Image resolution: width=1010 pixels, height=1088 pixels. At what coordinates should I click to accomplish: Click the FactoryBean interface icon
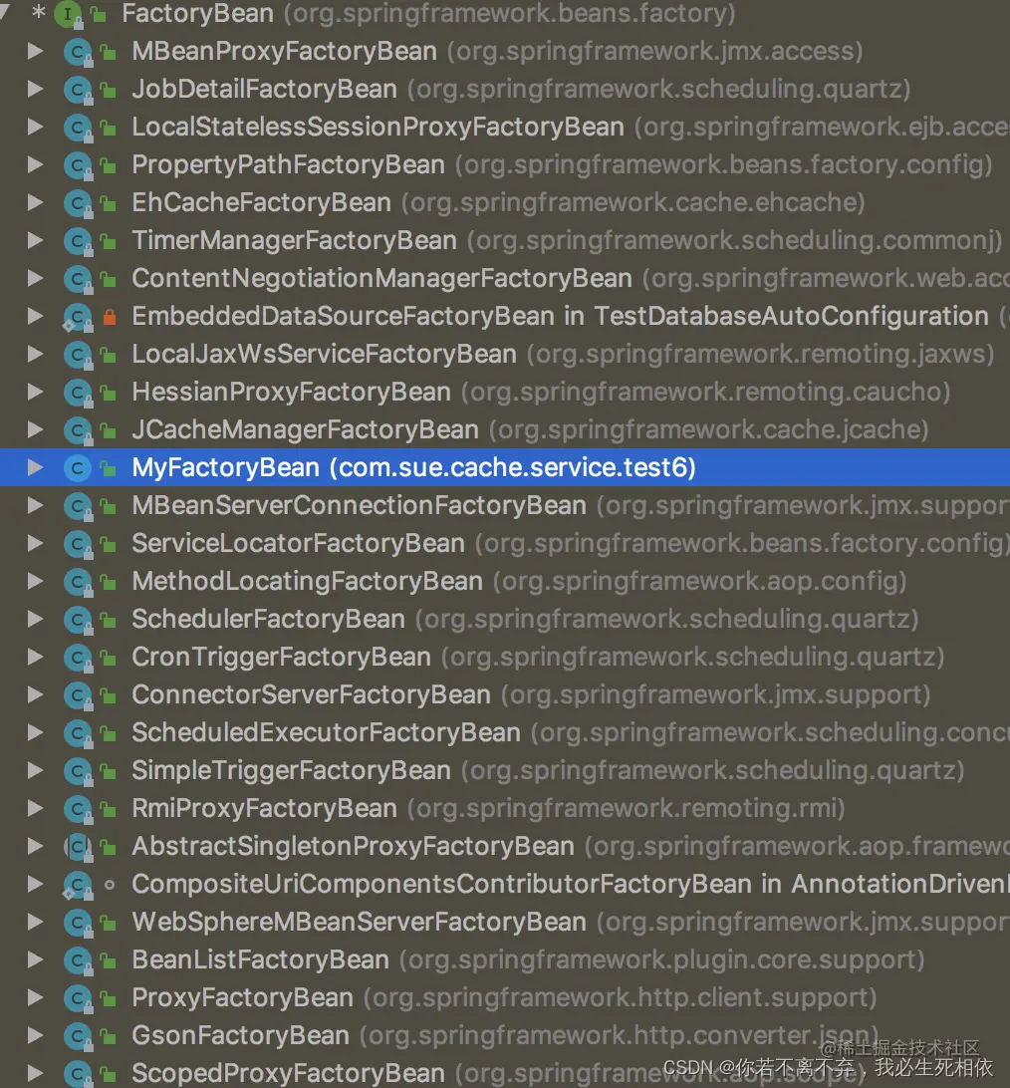[x=69, y=14]
